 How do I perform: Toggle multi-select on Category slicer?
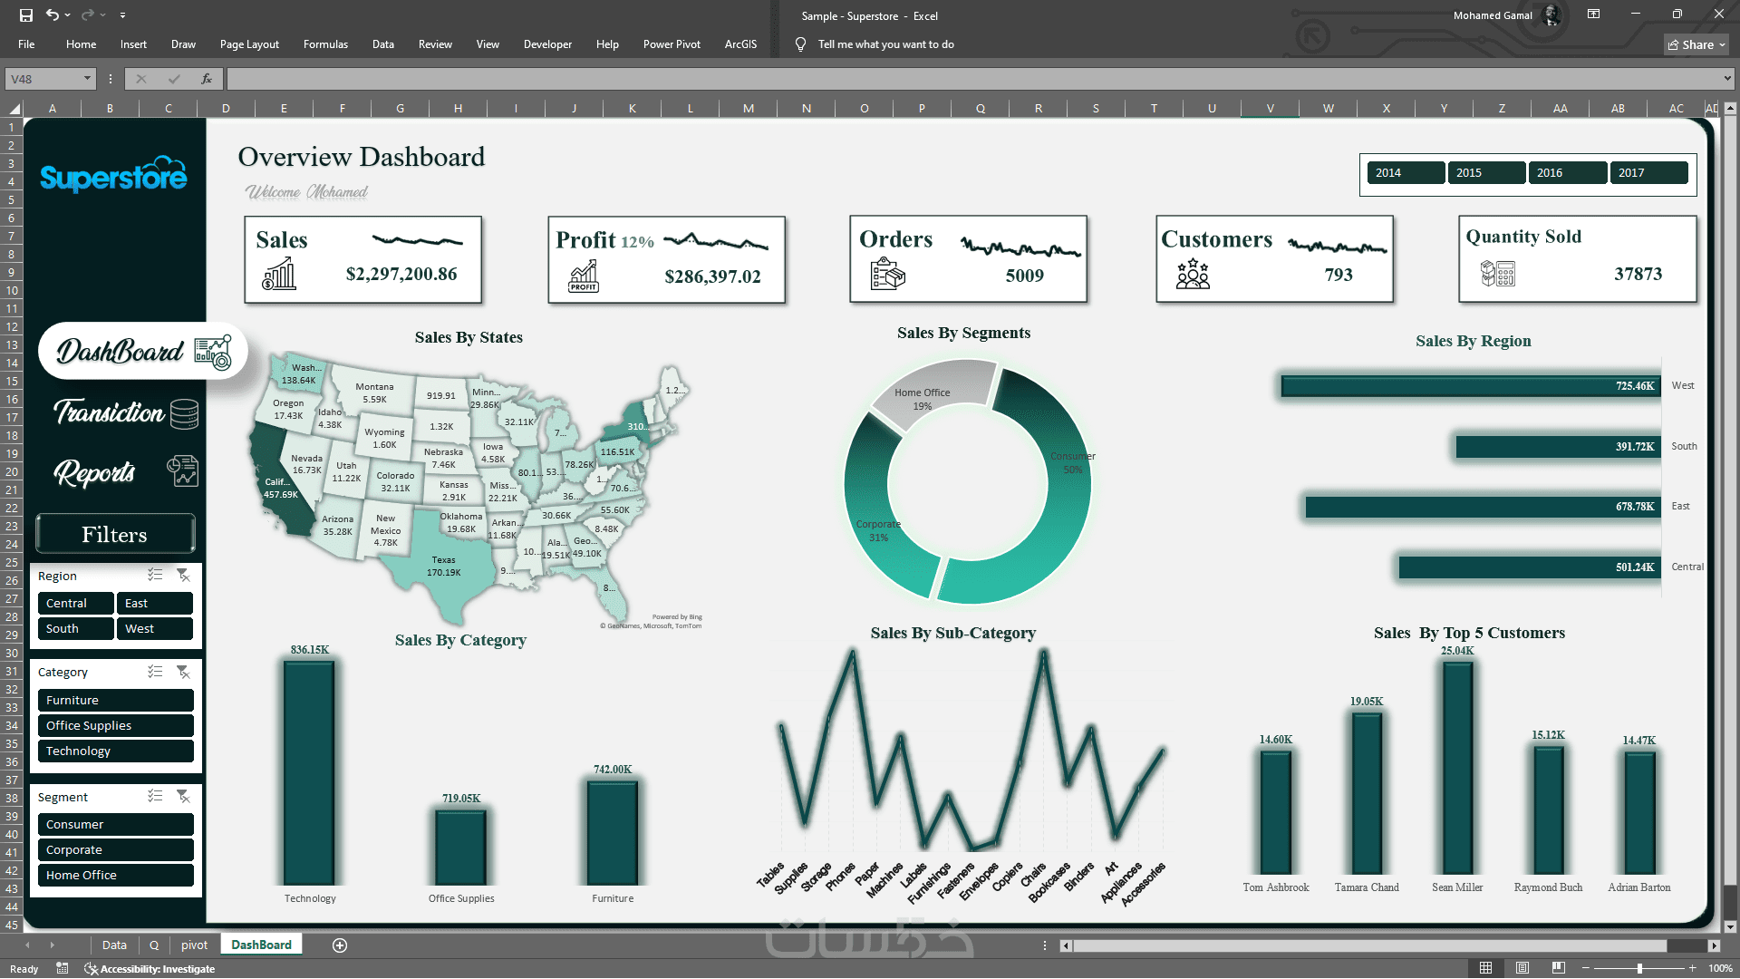(155, 672)
